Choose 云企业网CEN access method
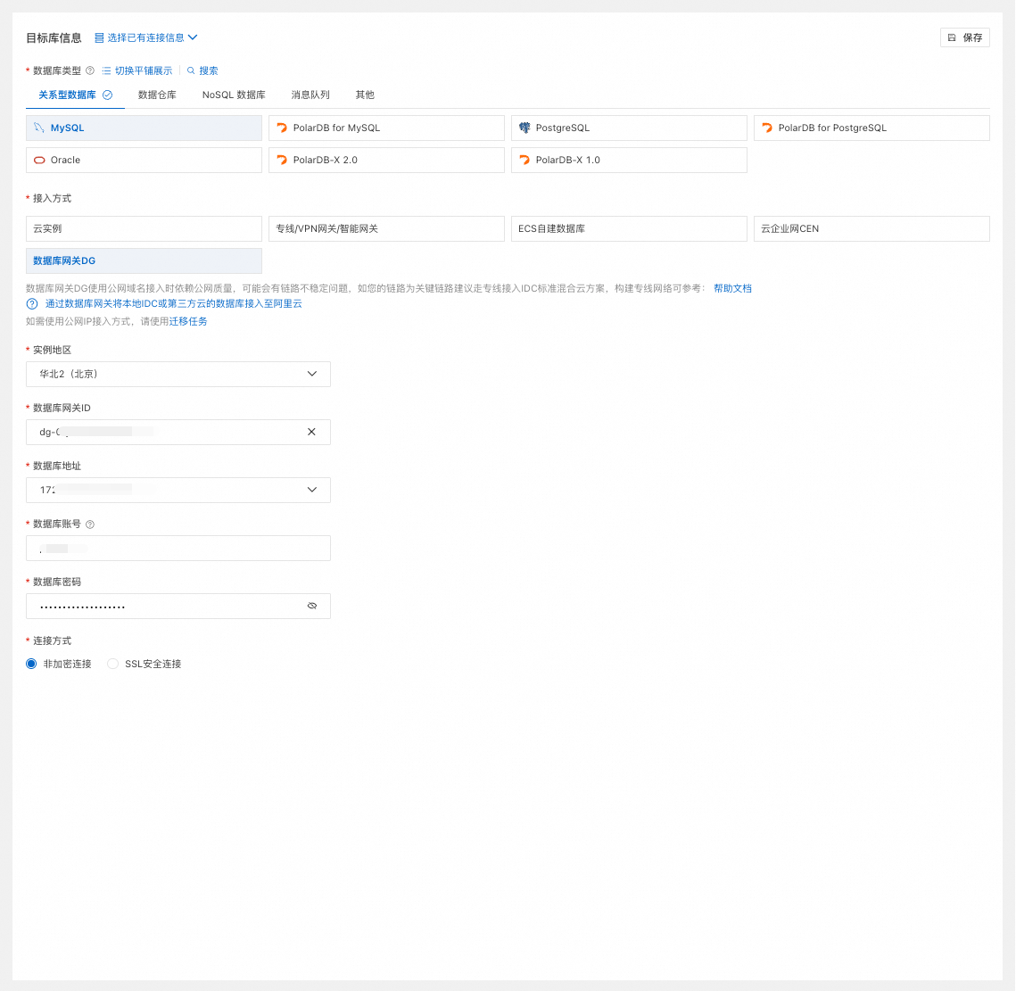The width and height of the screenshot is (1016, 991). point(871,228)
